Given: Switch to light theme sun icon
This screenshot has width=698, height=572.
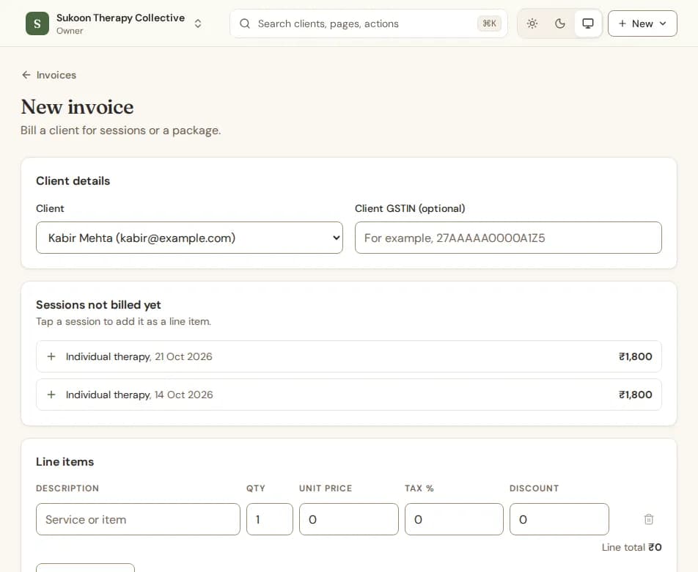Looking at the screenshot, I should click(x=532, y=23).
